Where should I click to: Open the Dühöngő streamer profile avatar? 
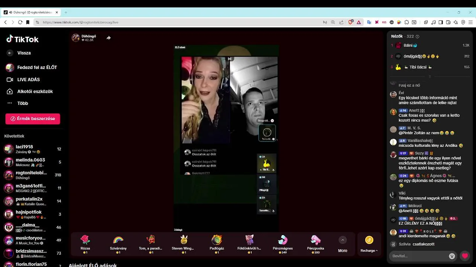pos(75,38)
